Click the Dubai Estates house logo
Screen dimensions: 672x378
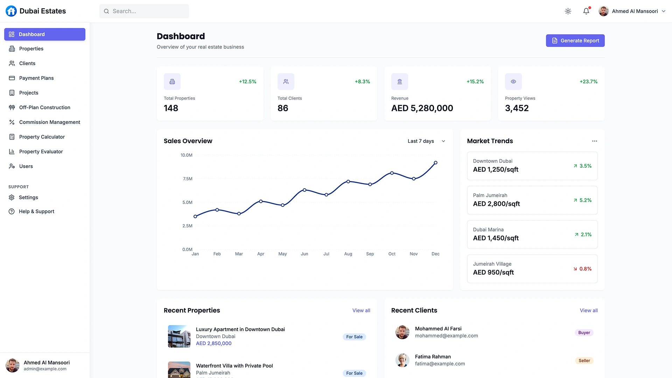point(11,11)
